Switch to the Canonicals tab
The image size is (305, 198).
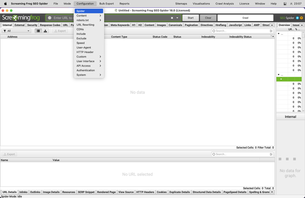click(x=175, y=25)
